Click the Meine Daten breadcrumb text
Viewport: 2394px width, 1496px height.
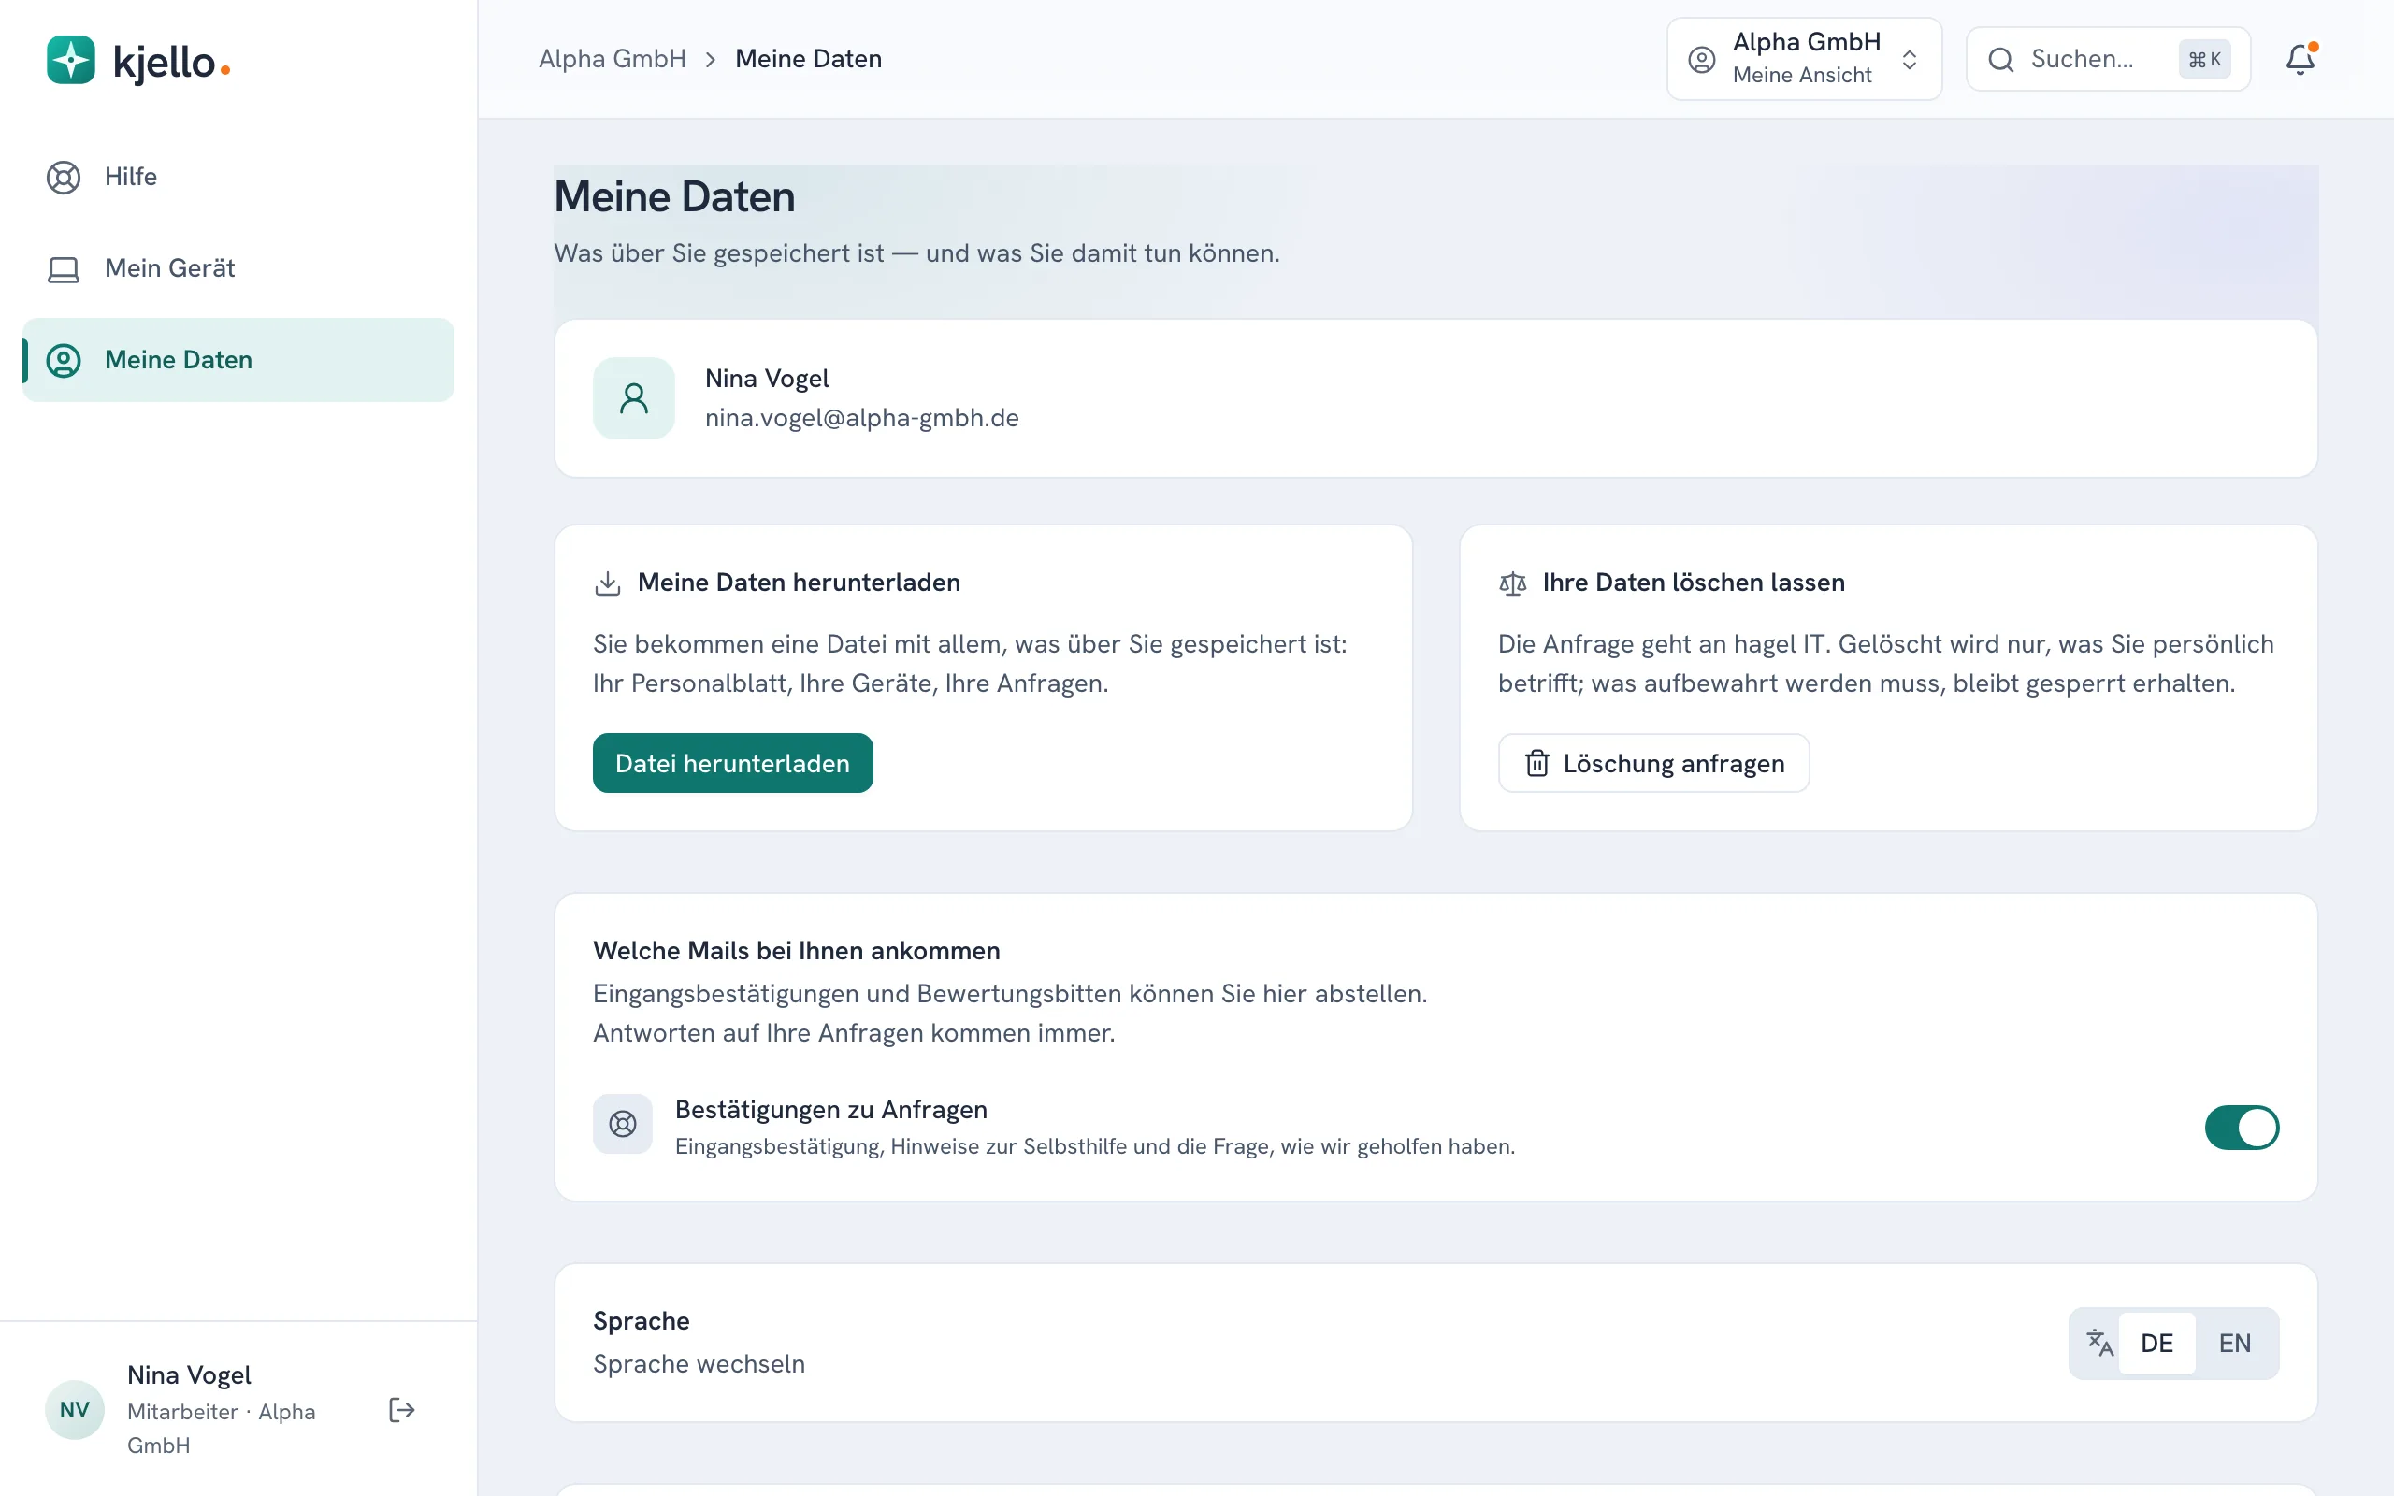click(x=808, y=59)
